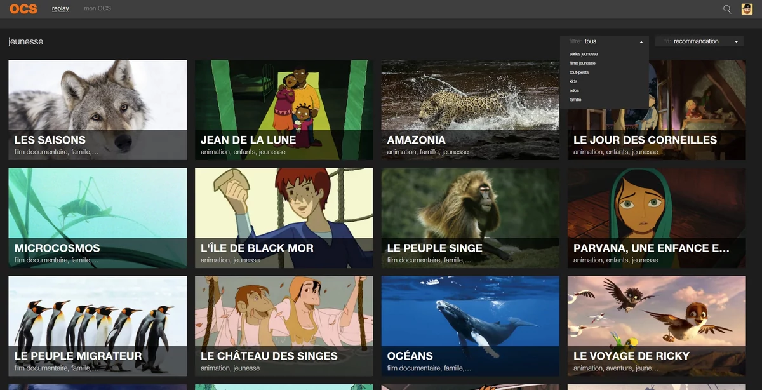Switch to the mon OCS tab

[97, 9]
